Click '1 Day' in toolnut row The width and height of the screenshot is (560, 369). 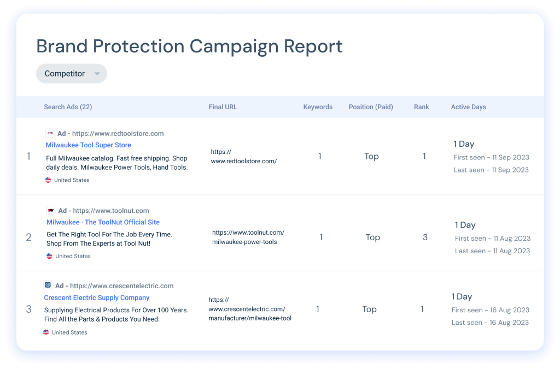(x=465, y=225)
